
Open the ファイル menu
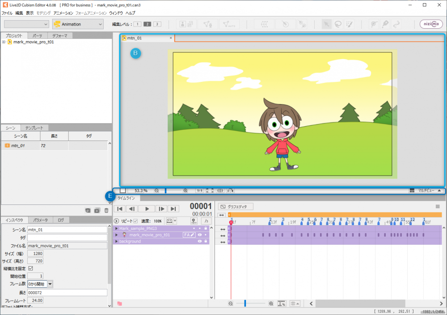[x=7, y=13]
